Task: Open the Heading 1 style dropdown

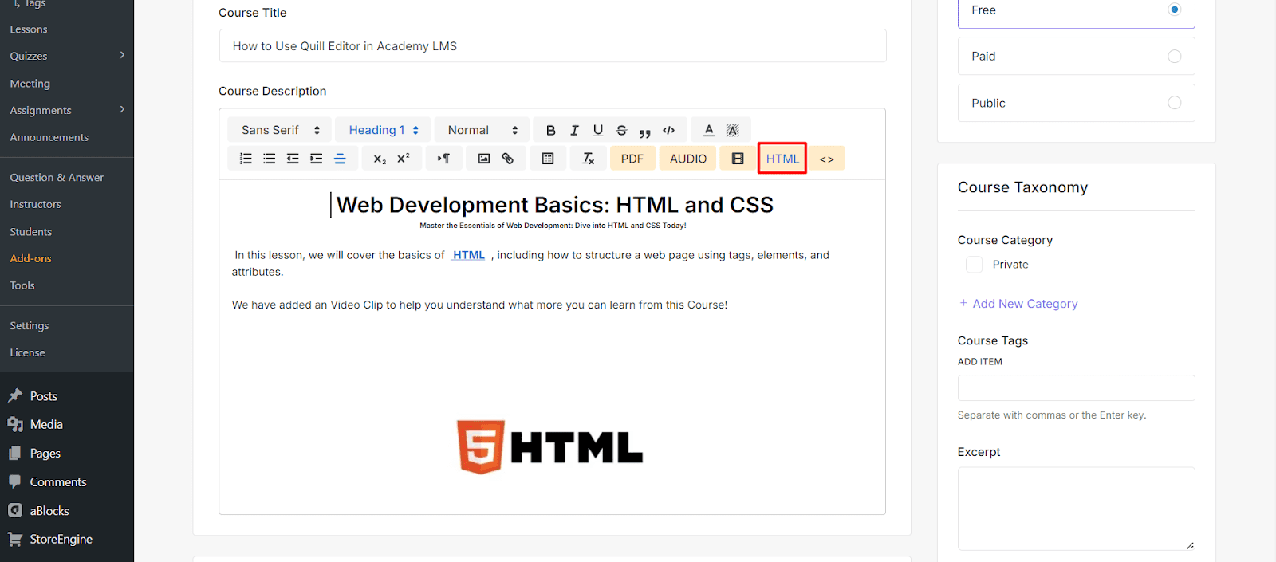Action: [x=383, y=130]
